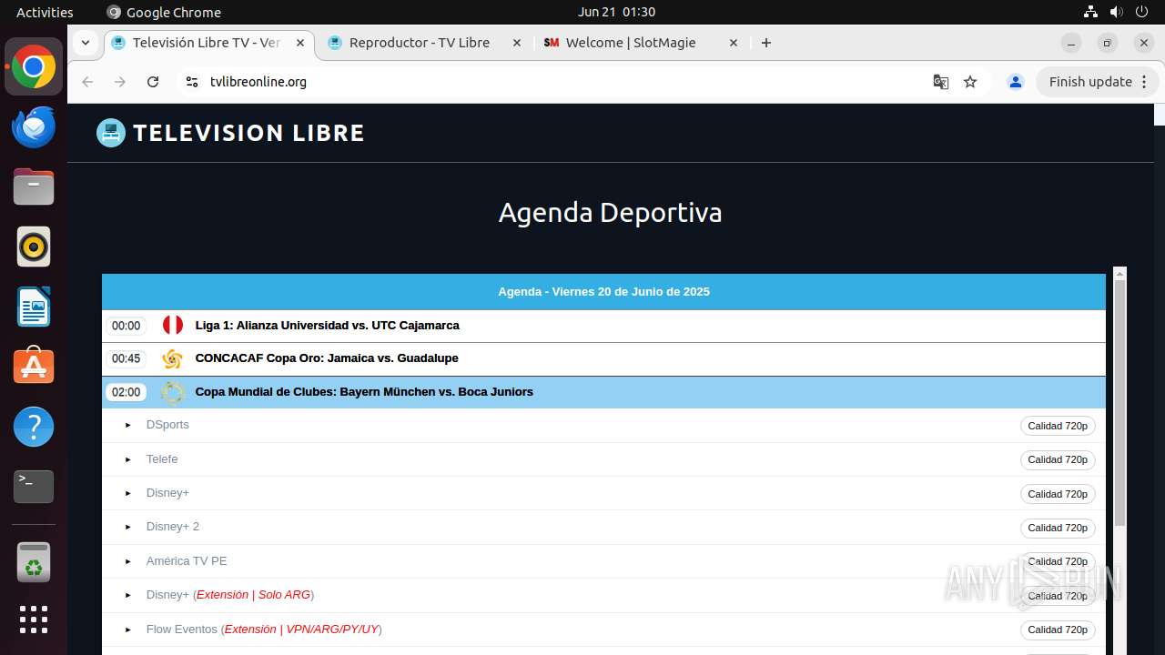Expand the Disney+ stream arrow

(x=127, y=493)
